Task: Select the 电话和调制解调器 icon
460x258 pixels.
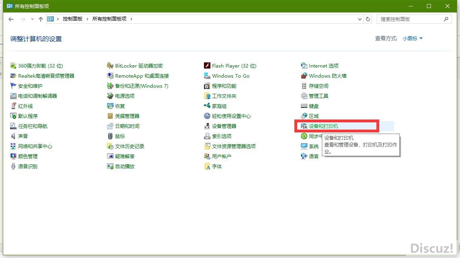Action: (x=13, y=96)
